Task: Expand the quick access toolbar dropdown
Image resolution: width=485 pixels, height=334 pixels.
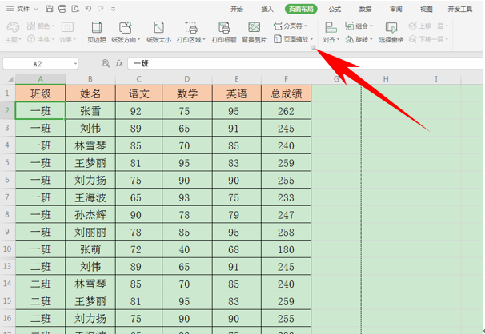Action: pyautogui.click(x=113, y=9)
